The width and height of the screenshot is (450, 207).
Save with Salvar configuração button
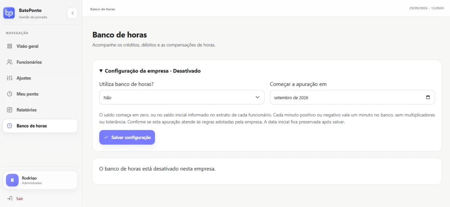pos(127,137)
